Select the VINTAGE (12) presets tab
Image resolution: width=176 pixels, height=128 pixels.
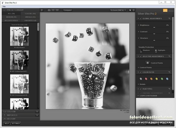30,17
